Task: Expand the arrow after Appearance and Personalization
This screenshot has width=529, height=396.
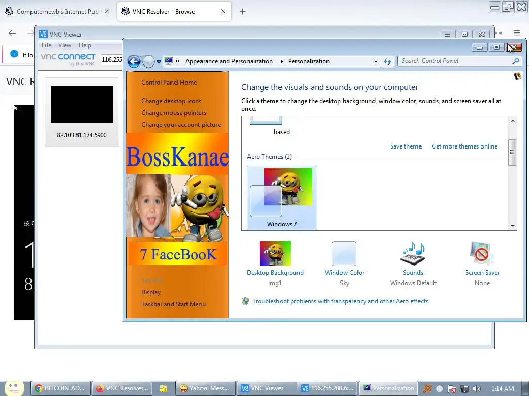Action: click(281, 61)
